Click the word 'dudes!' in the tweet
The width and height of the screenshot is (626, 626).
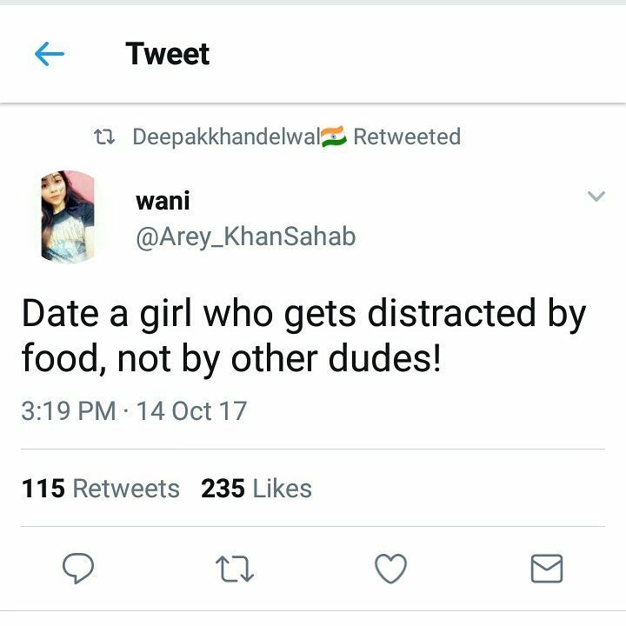tap(385, 358)
